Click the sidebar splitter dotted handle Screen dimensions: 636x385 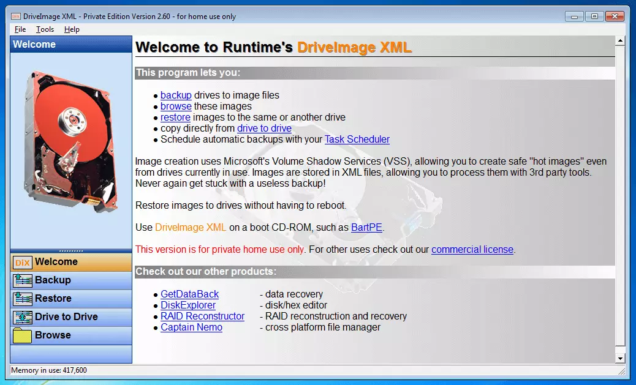pos(71,250)
